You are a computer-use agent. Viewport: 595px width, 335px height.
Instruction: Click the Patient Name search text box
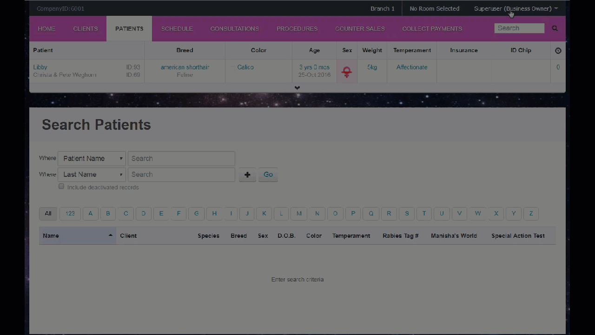(181, 159)
